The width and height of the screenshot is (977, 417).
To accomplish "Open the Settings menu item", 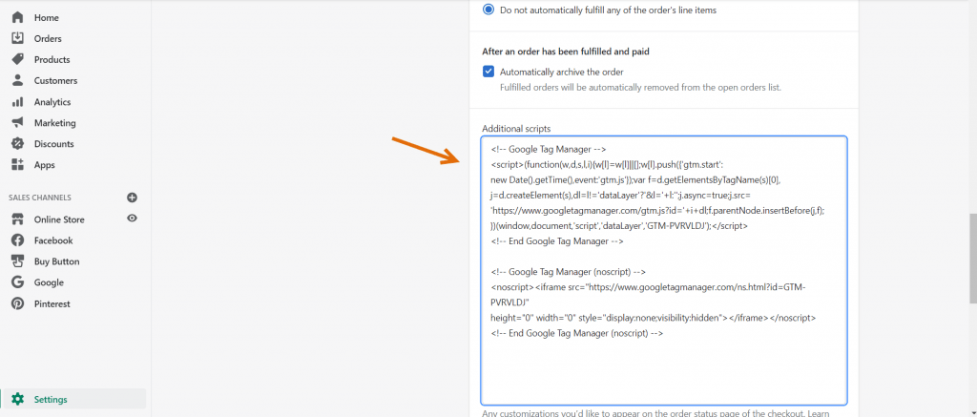I will coord(50,399).
